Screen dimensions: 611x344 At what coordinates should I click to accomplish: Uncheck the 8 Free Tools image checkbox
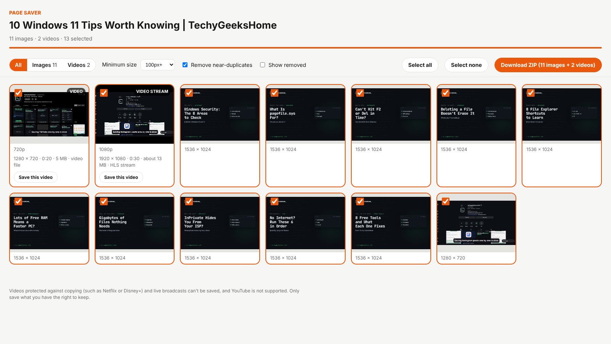(360, 201)
